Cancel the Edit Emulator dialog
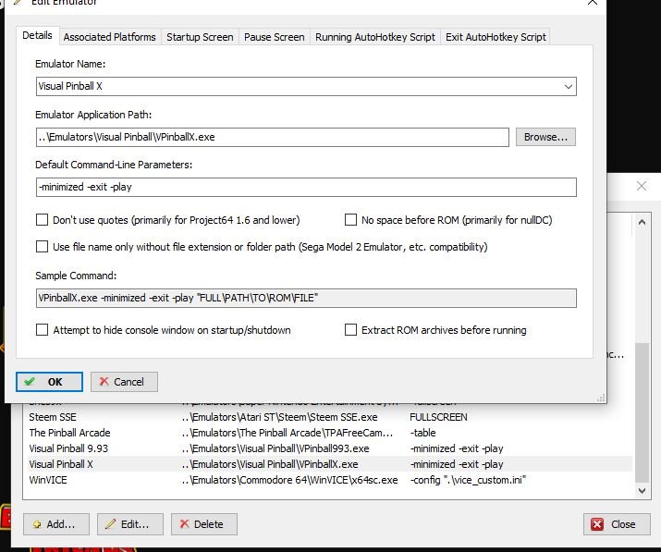The width and height of the screenshot is (661, 552). [x=124, y=382]
